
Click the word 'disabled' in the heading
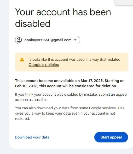tap(33, 24)
